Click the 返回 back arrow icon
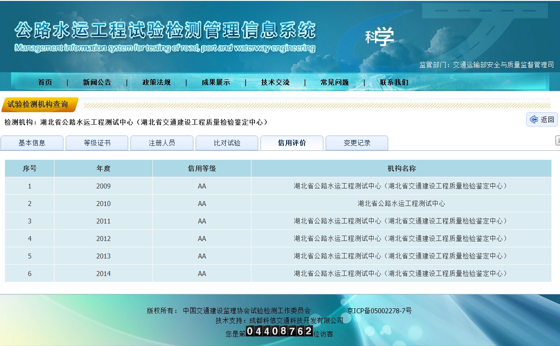This screenshot has width=560, height=346. tap(534, 119)
